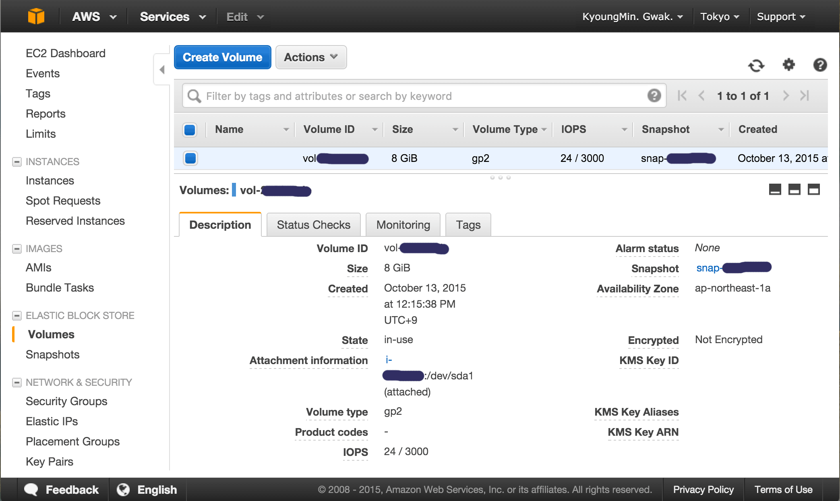Click the Feedback speech bubble icon
The height and width of the screenshot is (501, 840).
click(31, 489)
